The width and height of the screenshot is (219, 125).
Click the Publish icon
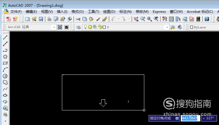coord(63,19)
